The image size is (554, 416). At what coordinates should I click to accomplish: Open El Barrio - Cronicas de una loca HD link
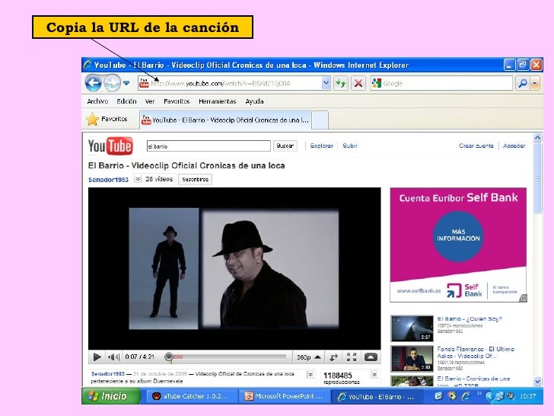point(473,382)
